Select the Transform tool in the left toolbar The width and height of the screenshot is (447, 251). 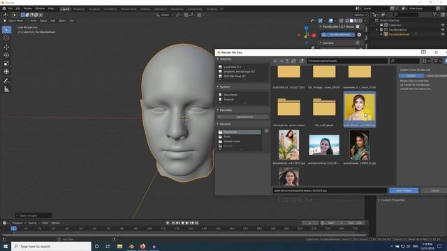coord(6,71)
